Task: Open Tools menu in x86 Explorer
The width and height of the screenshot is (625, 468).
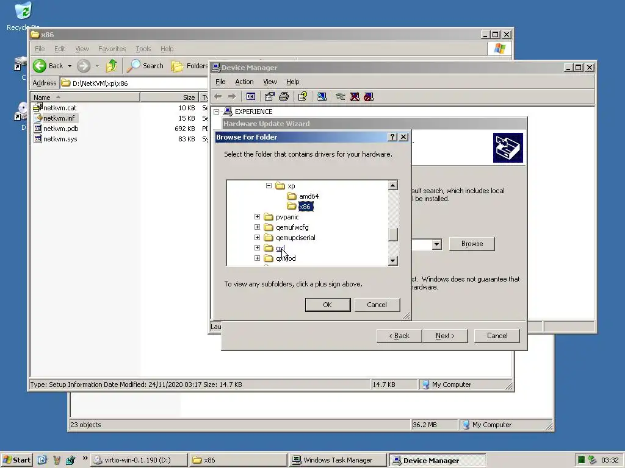Action: click(143, 49)
